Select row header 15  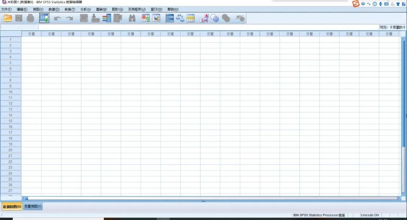click(x=11, y=121)
